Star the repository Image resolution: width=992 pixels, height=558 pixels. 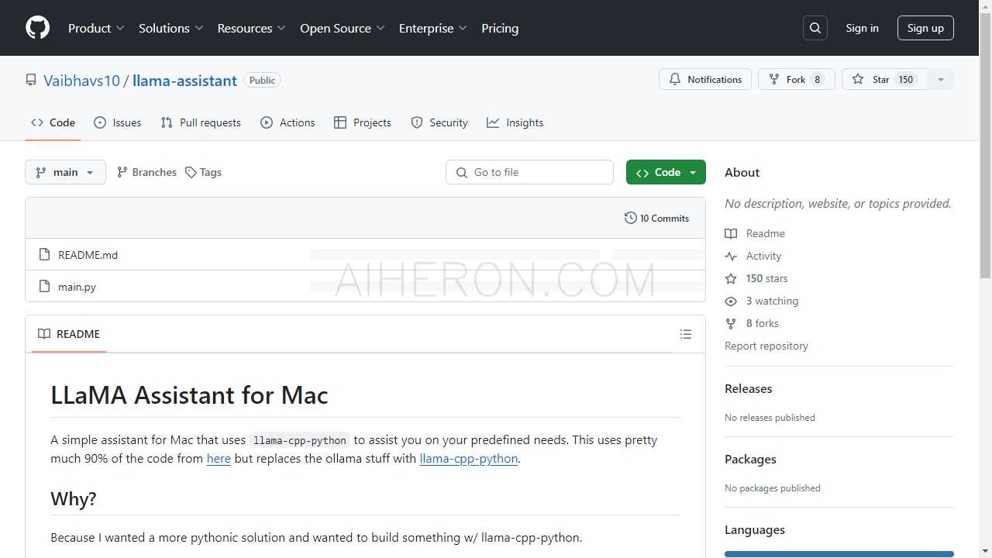(884, 79)
